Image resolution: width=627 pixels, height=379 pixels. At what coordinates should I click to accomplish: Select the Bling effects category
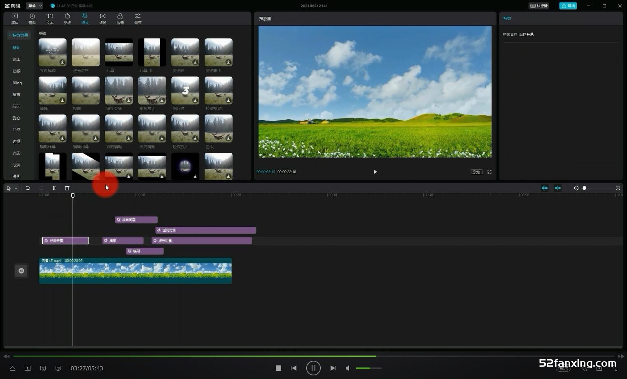17,83
